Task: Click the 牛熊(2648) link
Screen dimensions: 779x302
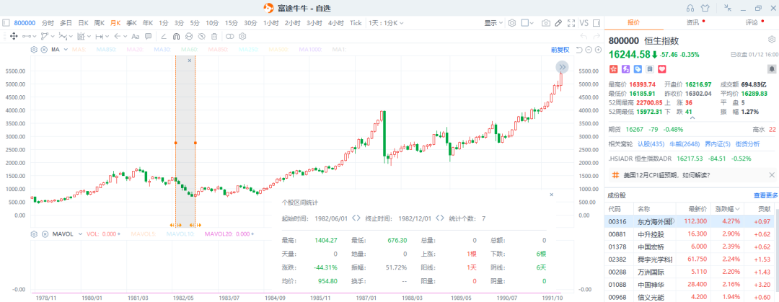Action: coord(684,144)
